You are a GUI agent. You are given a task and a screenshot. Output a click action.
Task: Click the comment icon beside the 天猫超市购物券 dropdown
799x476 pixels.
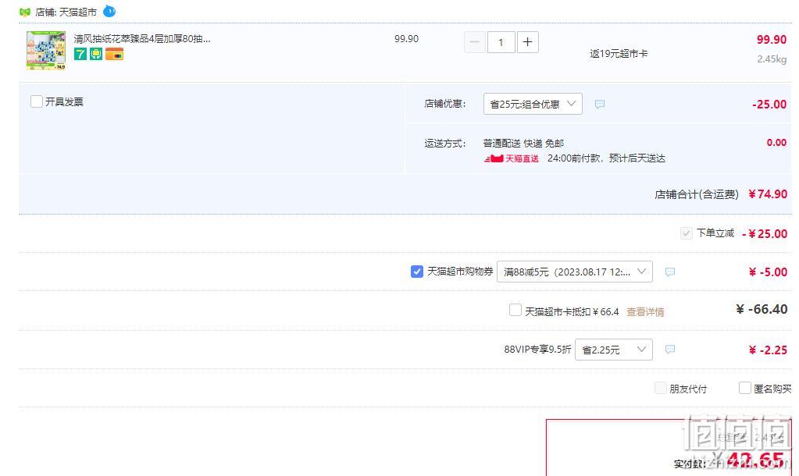click(670, 272)
